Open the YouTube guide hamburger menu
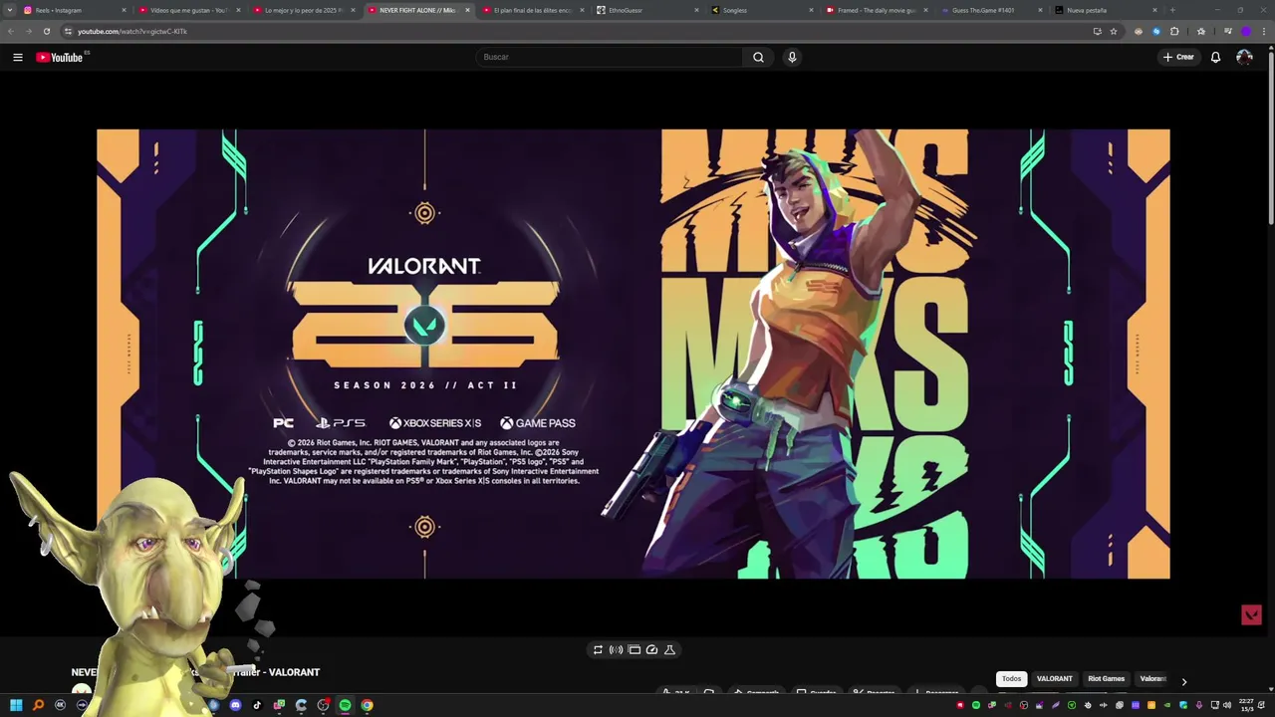1275x717 pixels. pos(17,57)
